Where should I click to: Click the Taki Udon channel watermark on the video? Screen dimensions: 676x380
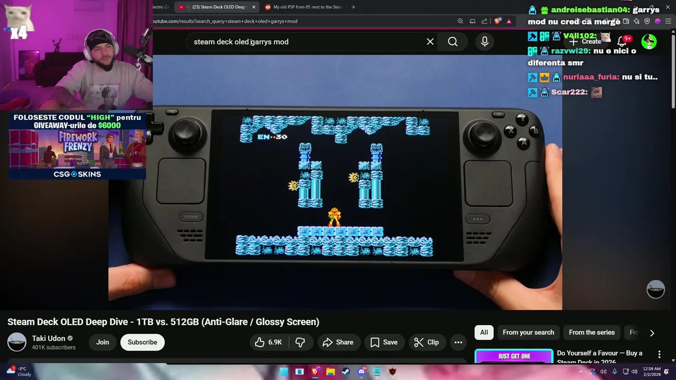[x=655, y=289]
